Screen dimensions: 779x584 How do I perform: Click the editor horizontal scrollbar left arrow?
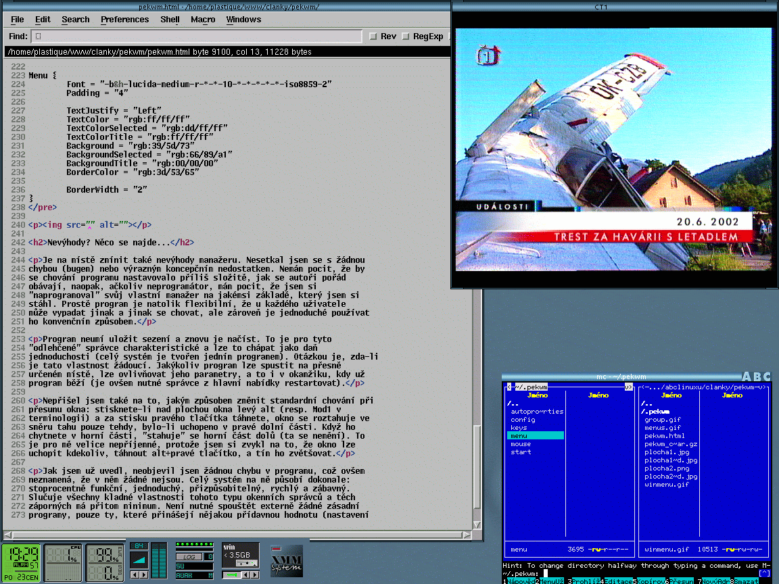[7, 535]
